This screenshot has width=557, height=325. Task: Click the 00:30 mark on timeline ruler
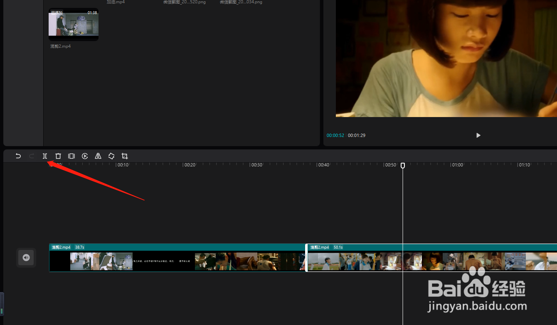click(256, 165)
